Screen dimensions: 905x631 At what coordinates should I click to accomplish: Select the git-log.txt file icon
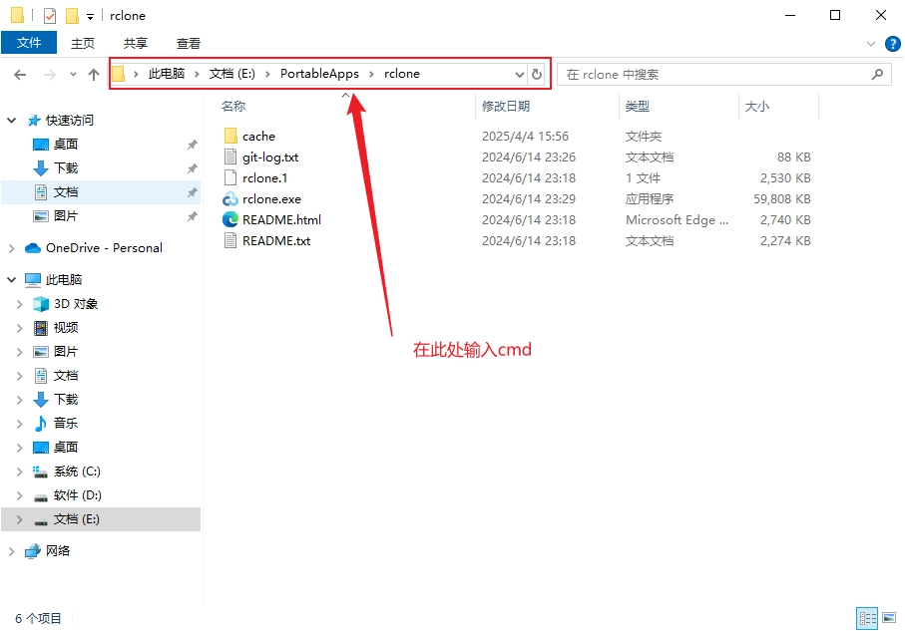230,157
